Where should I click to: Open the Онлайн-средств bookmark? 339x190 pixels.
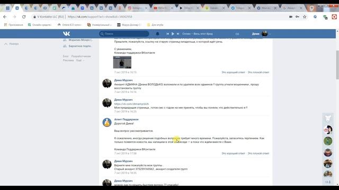(x=40, y=25)
